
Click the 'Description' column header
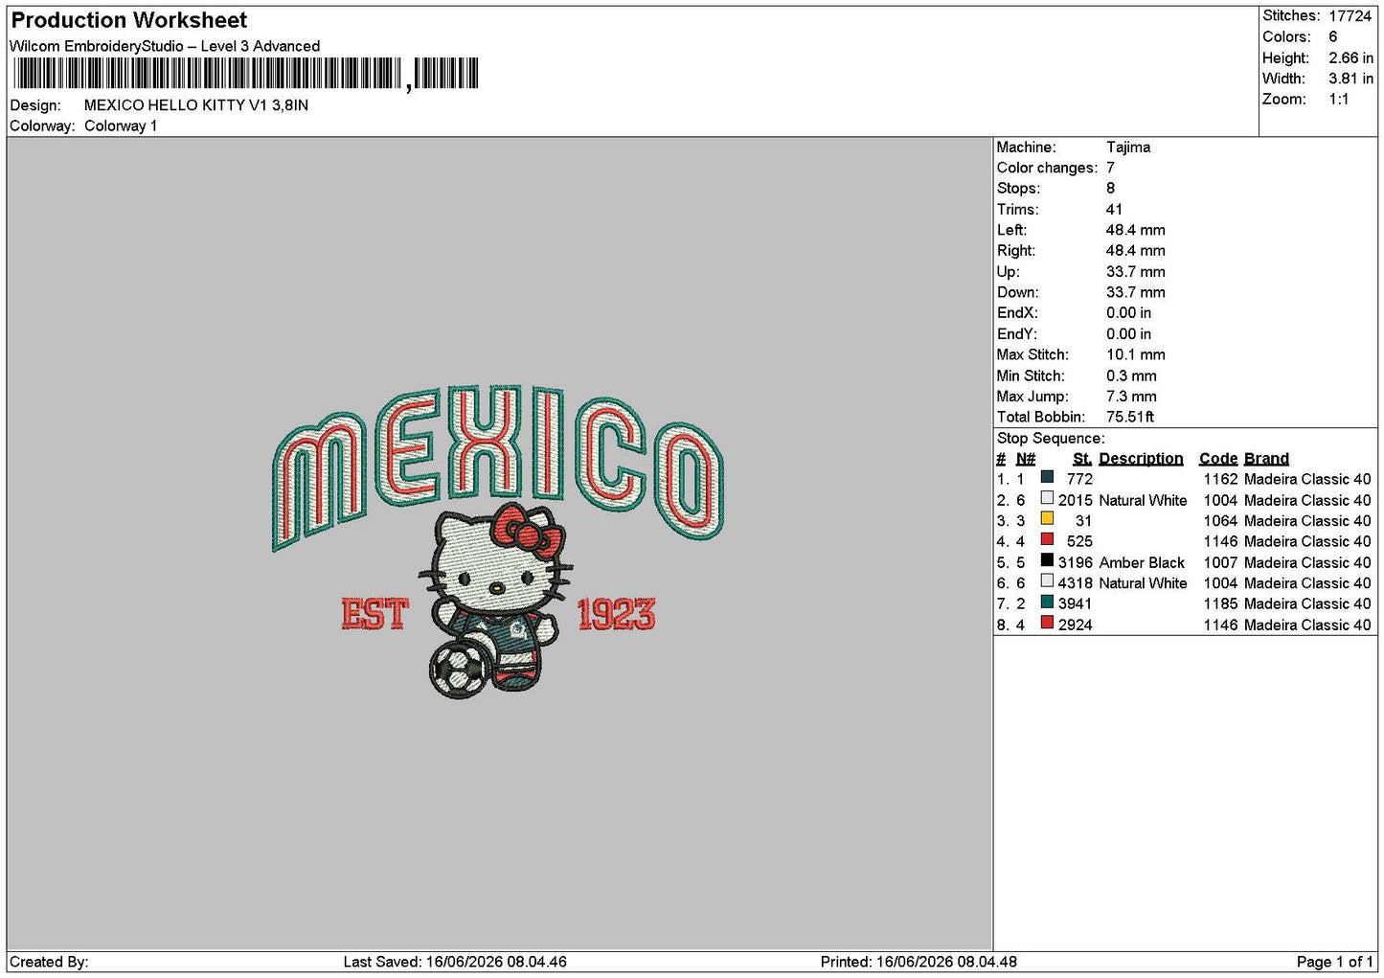tap(1141, 459)
